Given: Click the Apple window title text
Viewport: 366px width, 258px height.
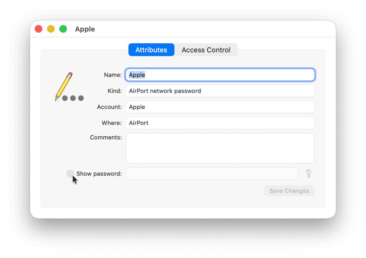Looking at the screenshot, I should tap(85, 29).
